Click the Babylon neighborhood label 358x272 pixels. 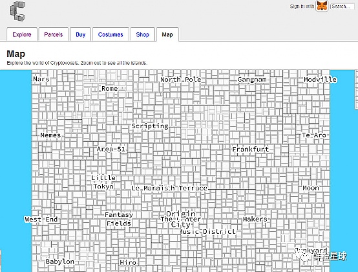[x=60, y=262]
